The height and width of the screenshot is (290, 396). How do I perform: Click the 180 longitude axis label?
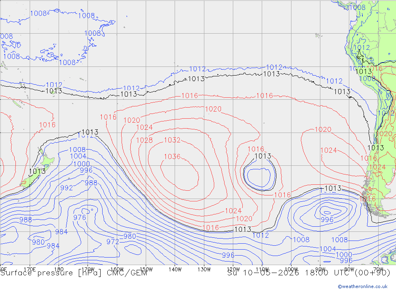pos(59,269)
